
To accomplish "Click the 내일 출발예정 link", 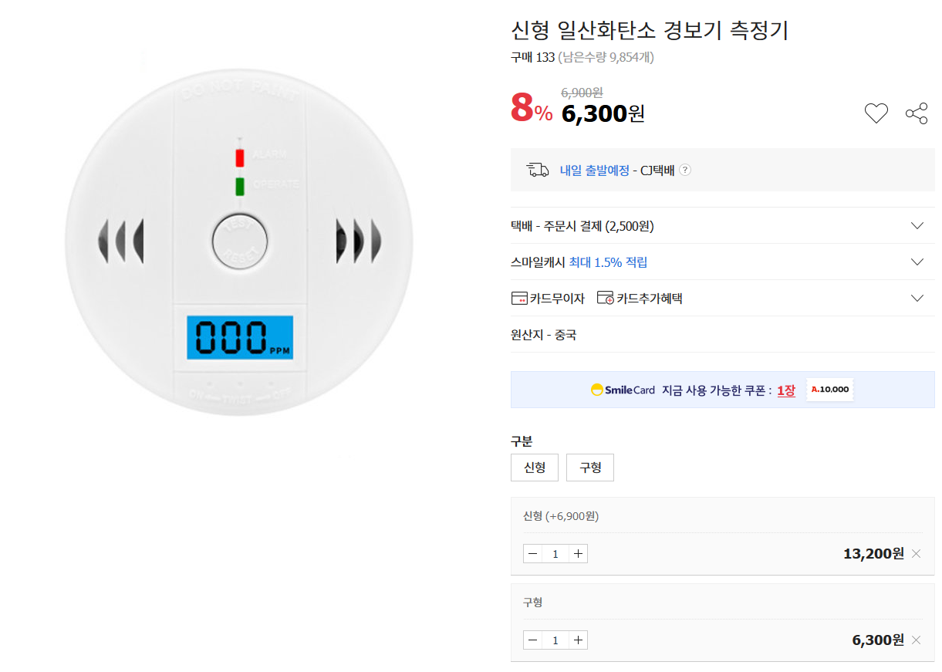I will (595, 171).
